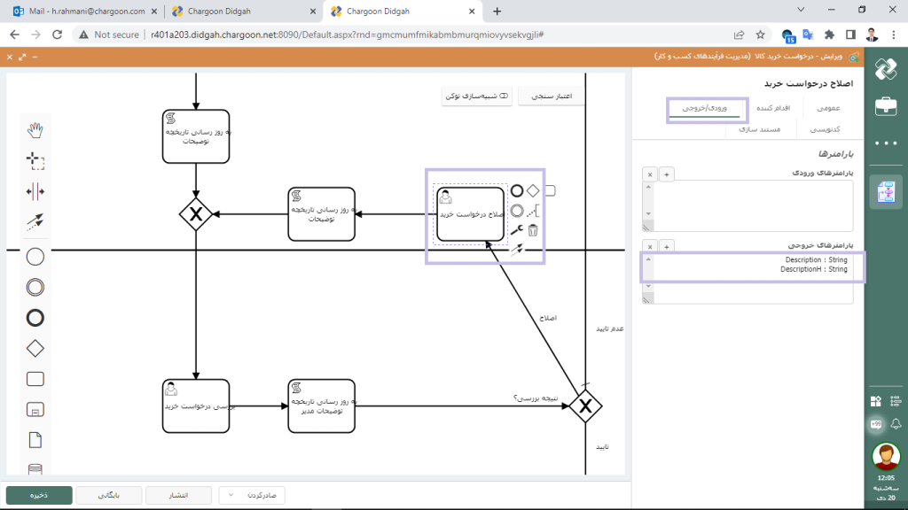Click the three-dots more menu in sidebar
The width and height of the screenshot is (908, 510).
[x=885, y=143]
